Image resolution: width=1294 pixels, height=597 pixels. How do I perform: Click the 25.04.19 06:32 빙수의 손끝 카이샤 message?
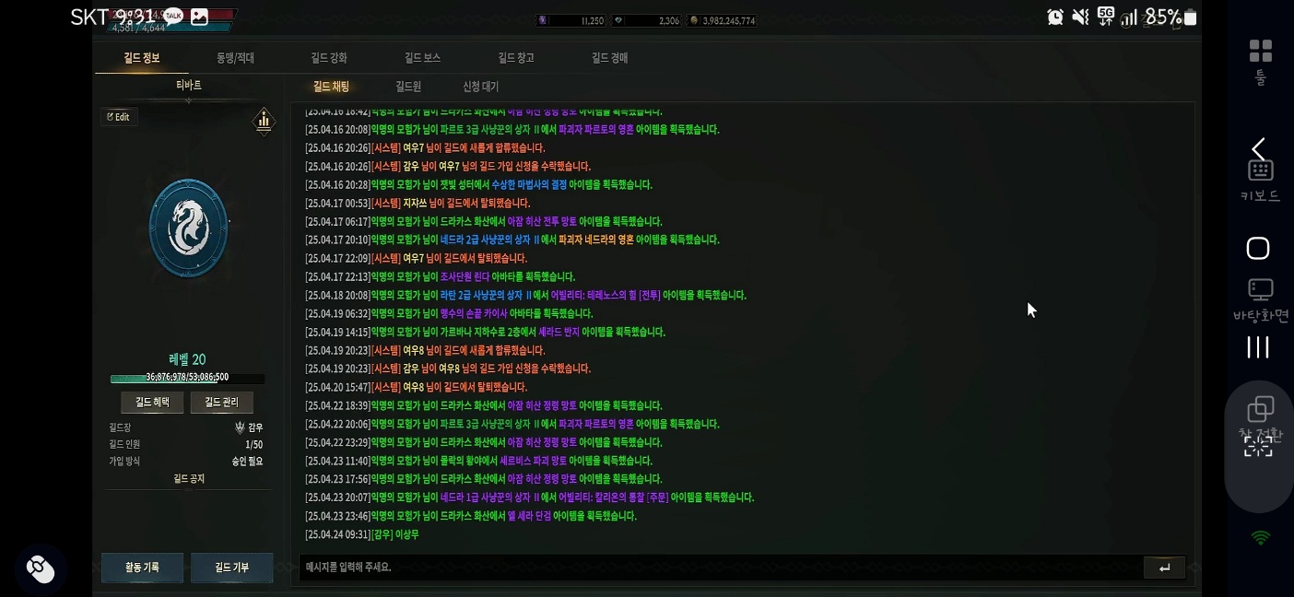click(449, 313)
